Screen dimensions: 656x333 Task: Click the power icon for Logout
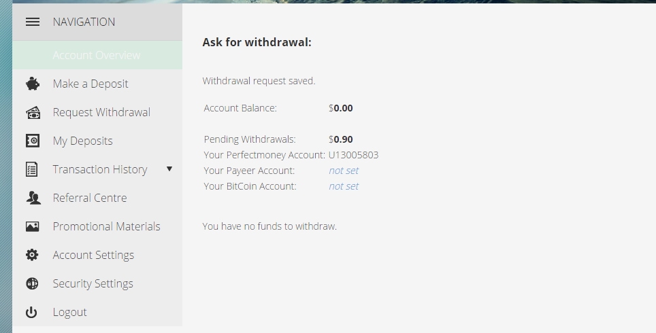[x=32, y=312]
